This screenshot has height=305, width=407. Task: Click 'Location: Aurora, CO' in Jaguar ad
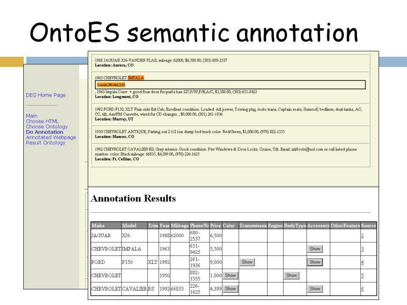[114, 65]
